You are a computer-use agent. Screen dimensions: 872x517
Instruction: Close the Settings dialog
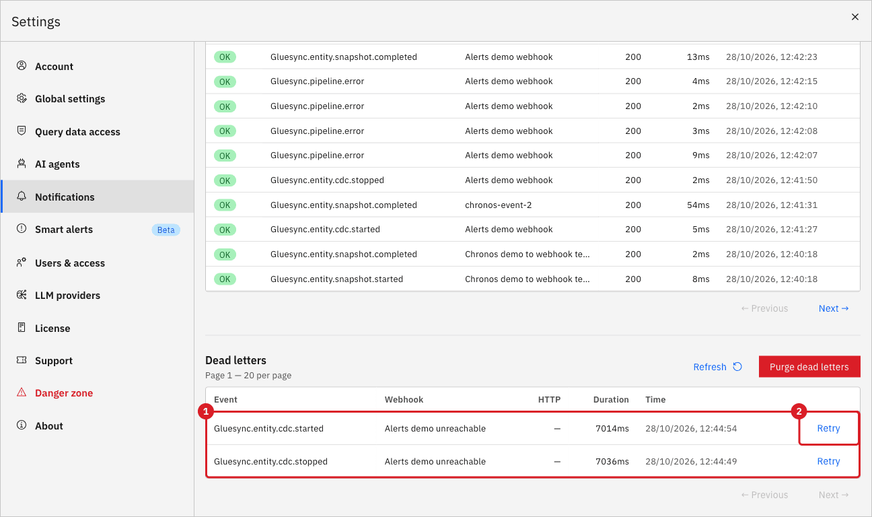click(855, 17)
